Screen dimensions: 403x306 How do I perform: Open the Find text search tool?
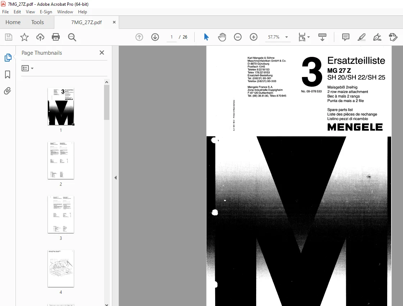tap(72, 37)
